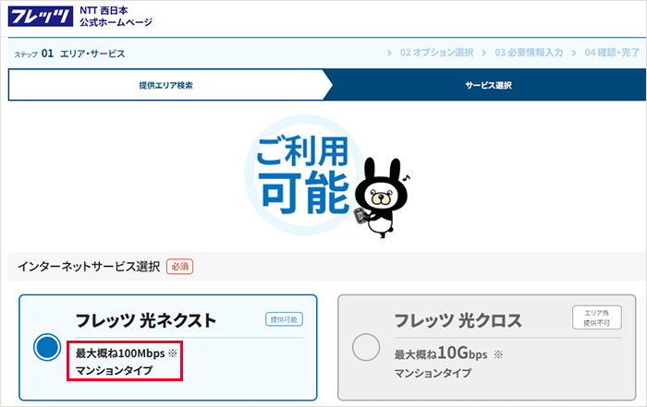Image resolution: width=647 pixels, height=407 pixels.
Task: Click the エリア外 提供不可 badge
Action: 597,317
